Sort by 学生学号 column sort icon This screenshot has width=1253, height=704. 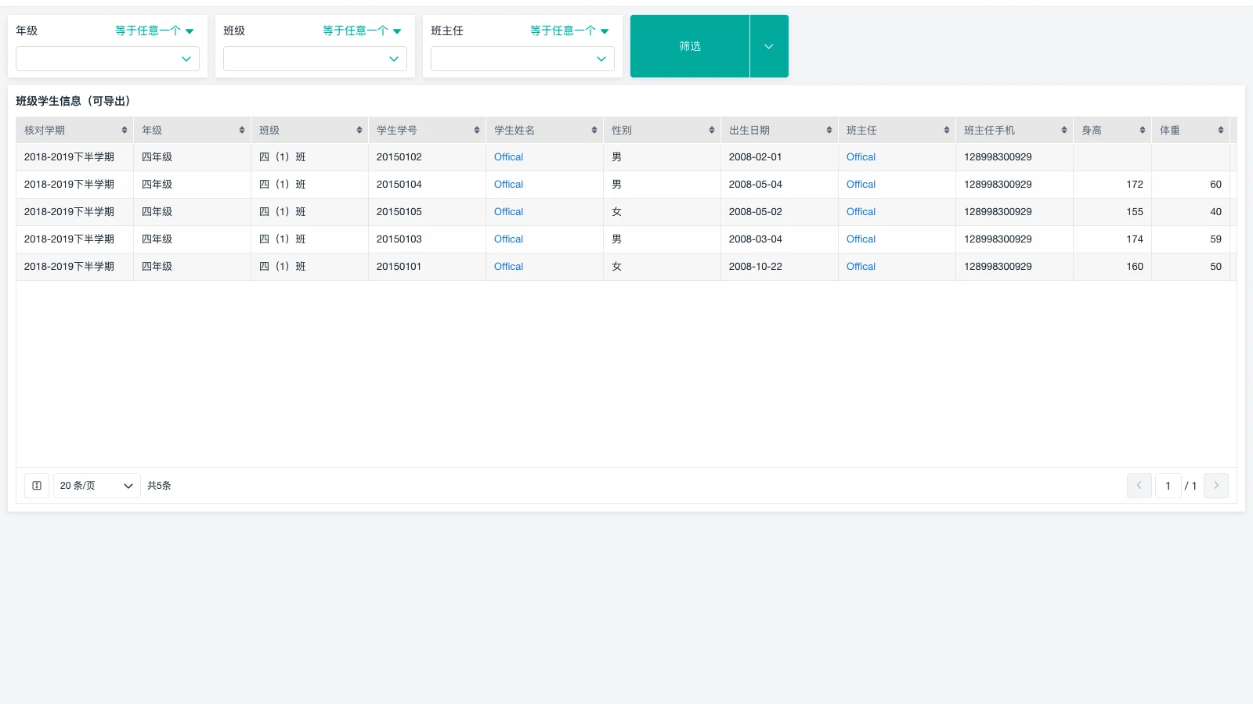tap(477, 131)
